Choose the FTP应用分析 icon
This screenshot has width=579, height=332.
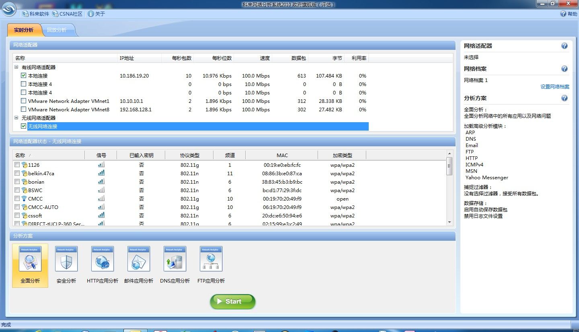click(x=211, y=260)
